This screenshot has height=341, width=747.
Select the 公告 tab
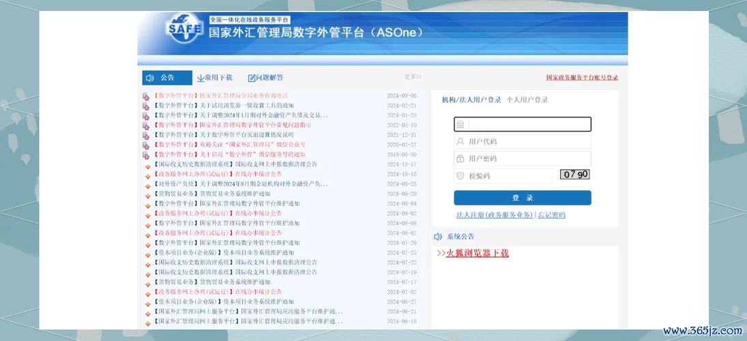click(167, 78)
